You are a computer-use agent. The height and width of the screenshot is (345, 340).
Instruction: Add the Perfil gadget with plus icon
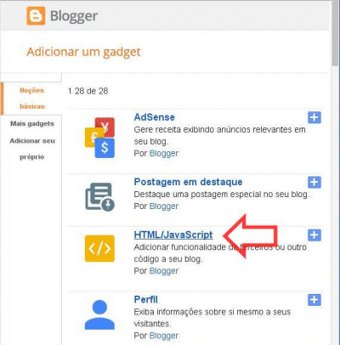coord(314,300)
